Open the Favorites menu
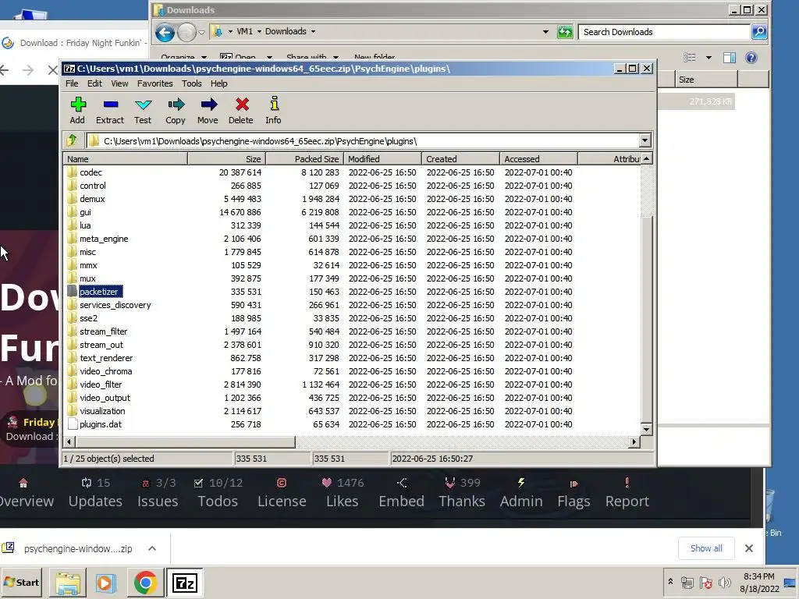 pyautogui.click(x=155, y=83)
